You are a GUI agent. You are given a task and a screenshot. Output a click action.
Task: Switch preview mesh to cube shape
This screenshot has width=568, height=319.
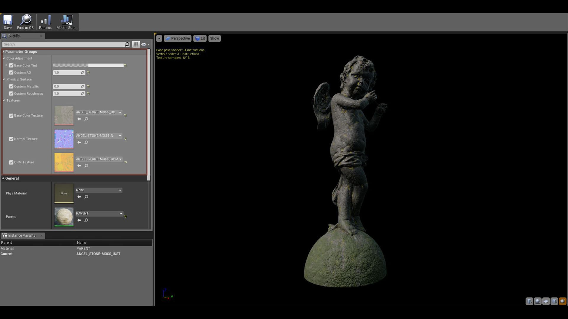pos(554,301)
